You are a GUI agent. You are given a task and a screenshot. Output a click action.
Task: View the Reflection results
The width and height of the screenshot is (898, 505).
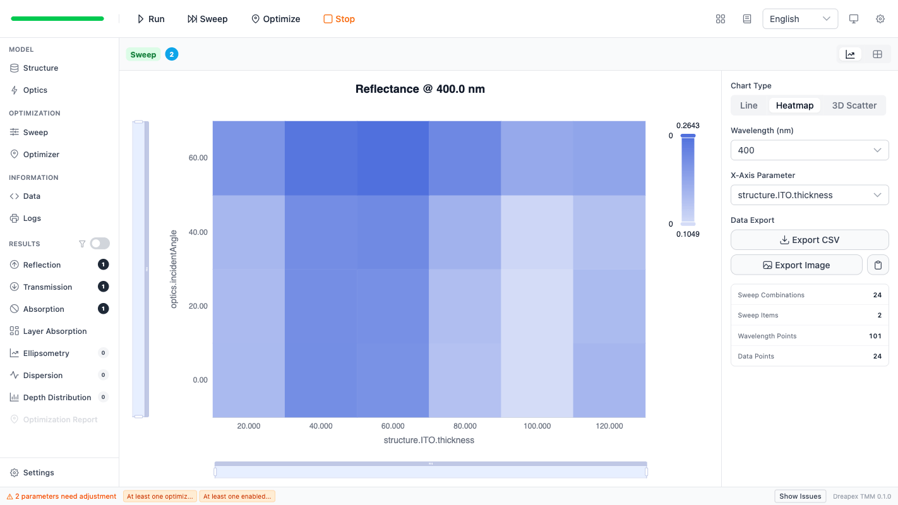coord(42,264)
